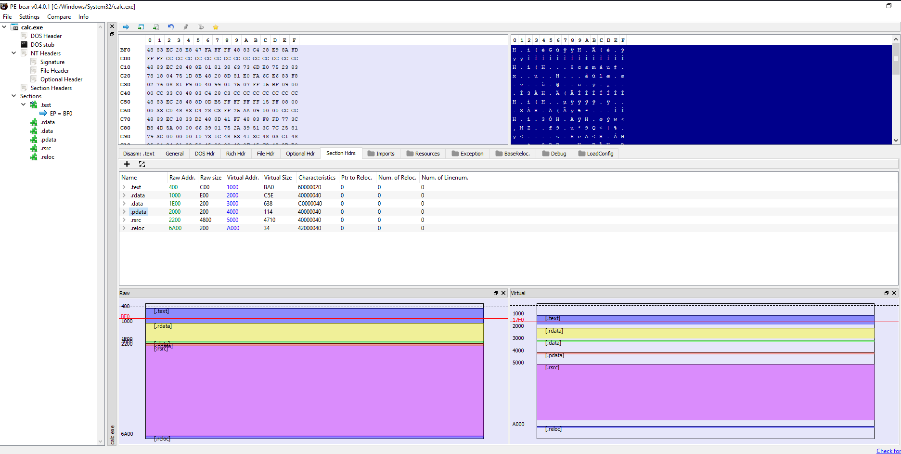Open the LoadConfig tab
The width and height of the screenshot is (901, 454).
click(x=596, y=154)
